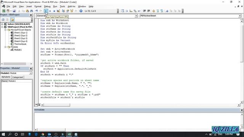244x137 pixels.
Task: Close the Project - VBAProject panel
Action: click(x=31, y=15)
